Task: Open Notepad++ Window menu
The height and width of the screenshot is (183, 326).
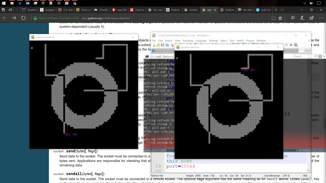Action: (x=261, y=41)
